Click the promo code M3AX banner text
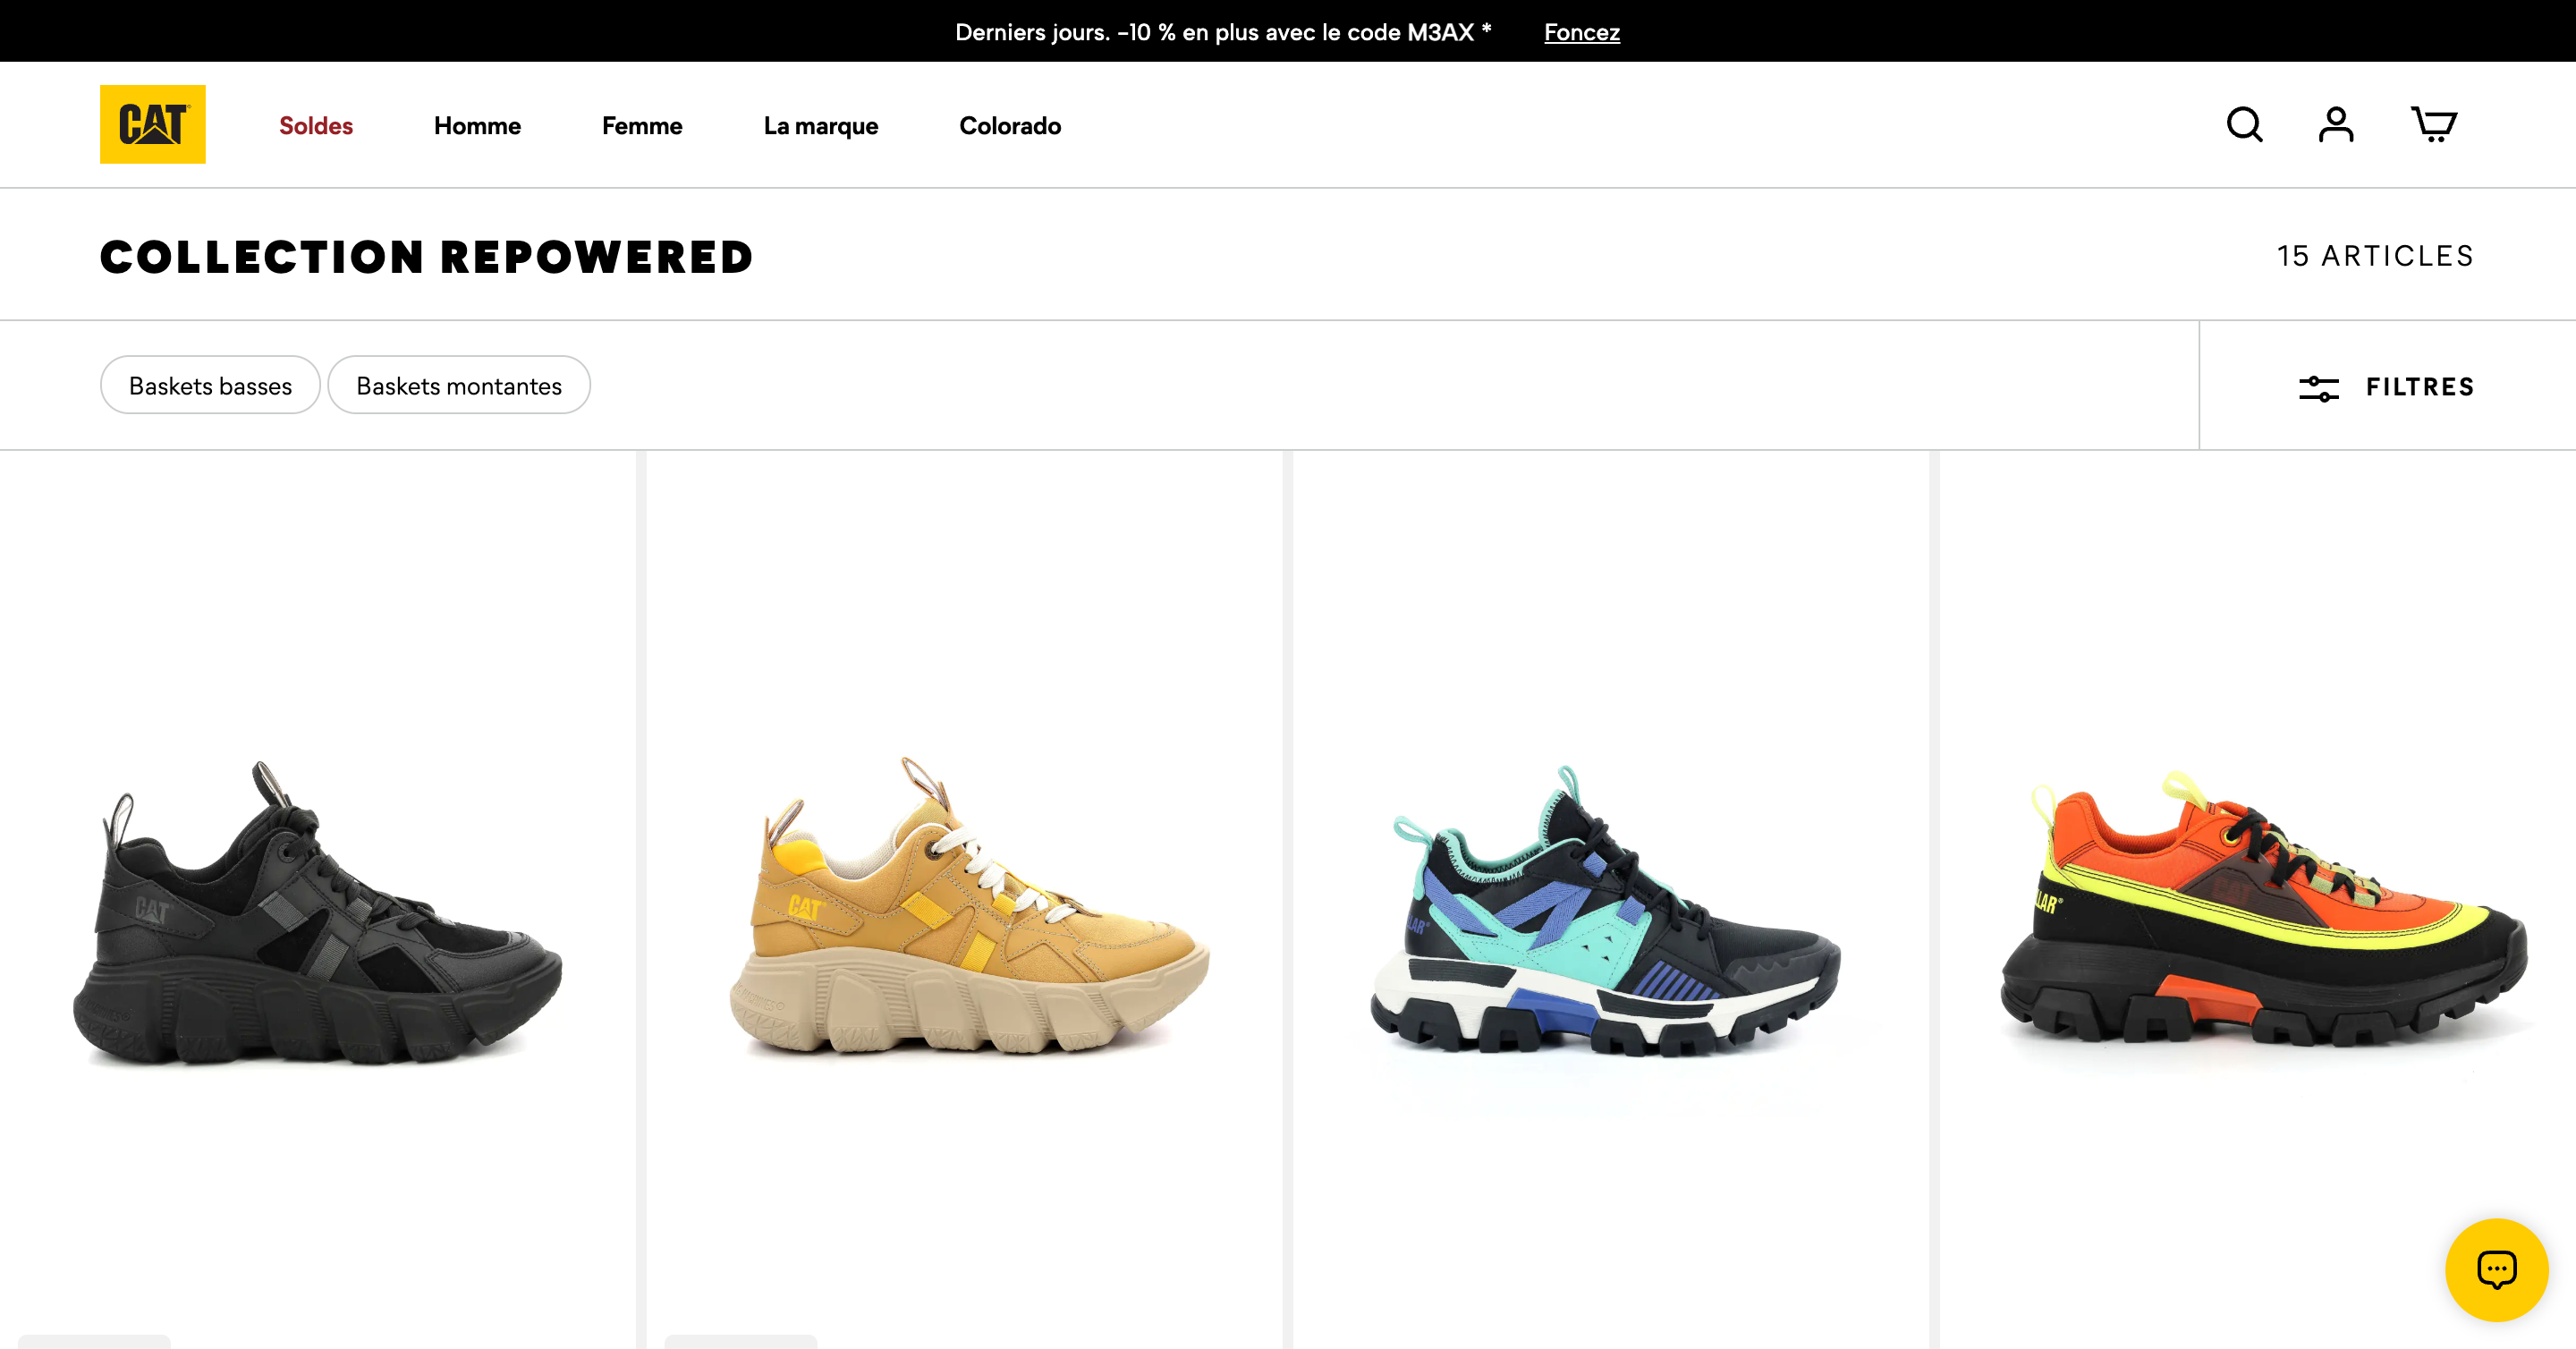The width and height of the screenshot is (2576, 1349). [x=1223, y=32]
